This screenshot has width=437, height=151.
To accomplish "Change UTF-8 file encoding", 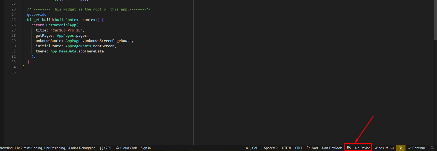I will pos(286,148).
